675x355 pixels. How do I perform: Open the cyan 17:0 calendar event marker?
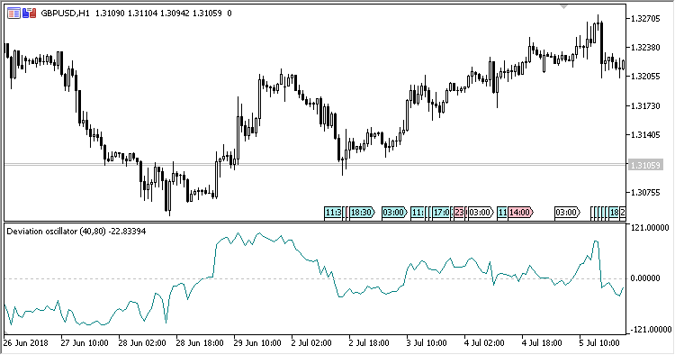click(442, 213)
